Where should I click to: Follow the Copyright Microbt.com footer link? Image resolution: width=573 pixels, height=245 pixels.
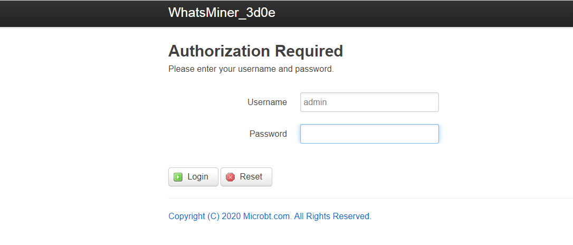click(270, 216)
